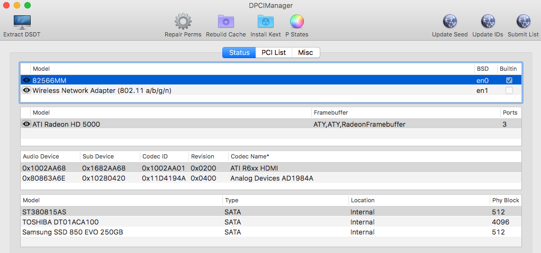Select the Samsung SSD 850 EVO 250GB row

pyautogui.click(x=271, y=232)
